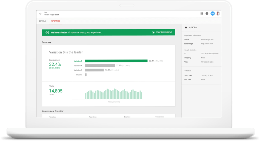The height and width of the screenshot is (141, 260).
Task: Click the All Website Data view value
Action: pos(207,62)
